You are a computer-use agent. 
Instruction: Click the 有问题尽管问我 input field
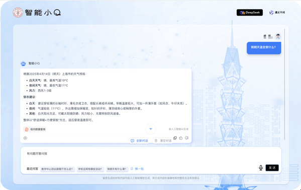151,156
